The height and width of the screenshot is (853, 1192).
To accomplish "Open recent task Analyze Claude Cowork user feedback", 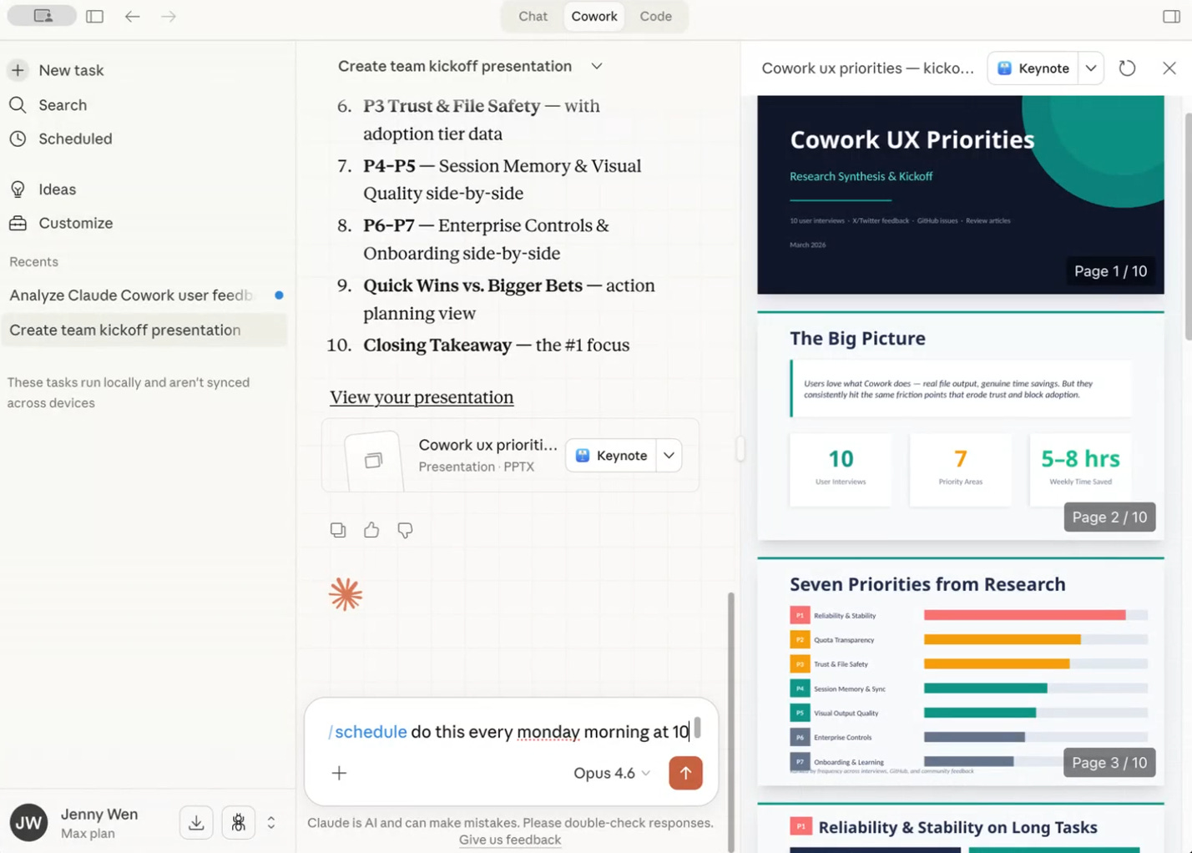I will coord(144,295).
